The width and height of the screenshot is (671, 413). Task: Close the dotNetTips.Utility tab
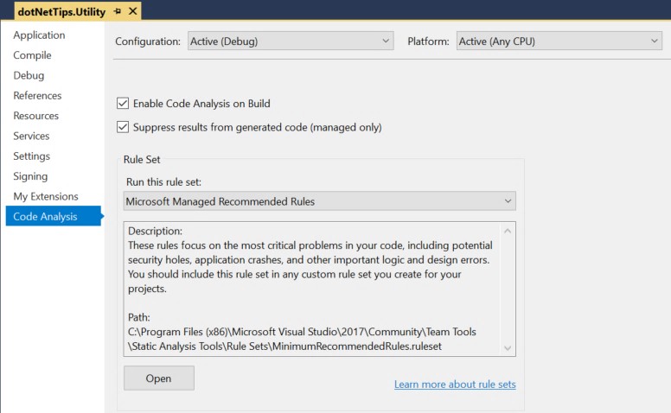131,12
